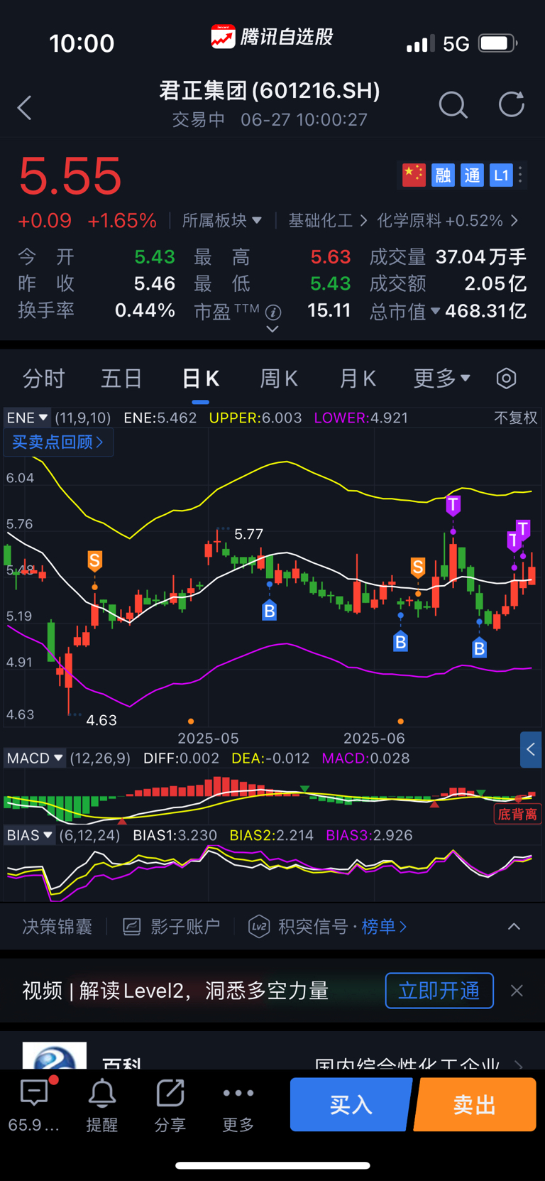Viewport: 545px width, 1181px height.
Task: Tap the refresh icon
Action: pyautogui.click(x=511, y=104)
